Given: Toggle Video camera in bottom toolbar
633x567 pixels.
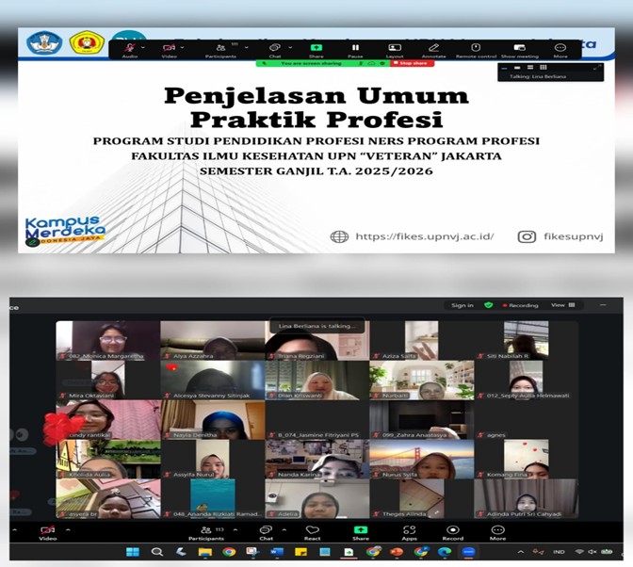Looking at the screenshot, I should (x=48, y=531).
